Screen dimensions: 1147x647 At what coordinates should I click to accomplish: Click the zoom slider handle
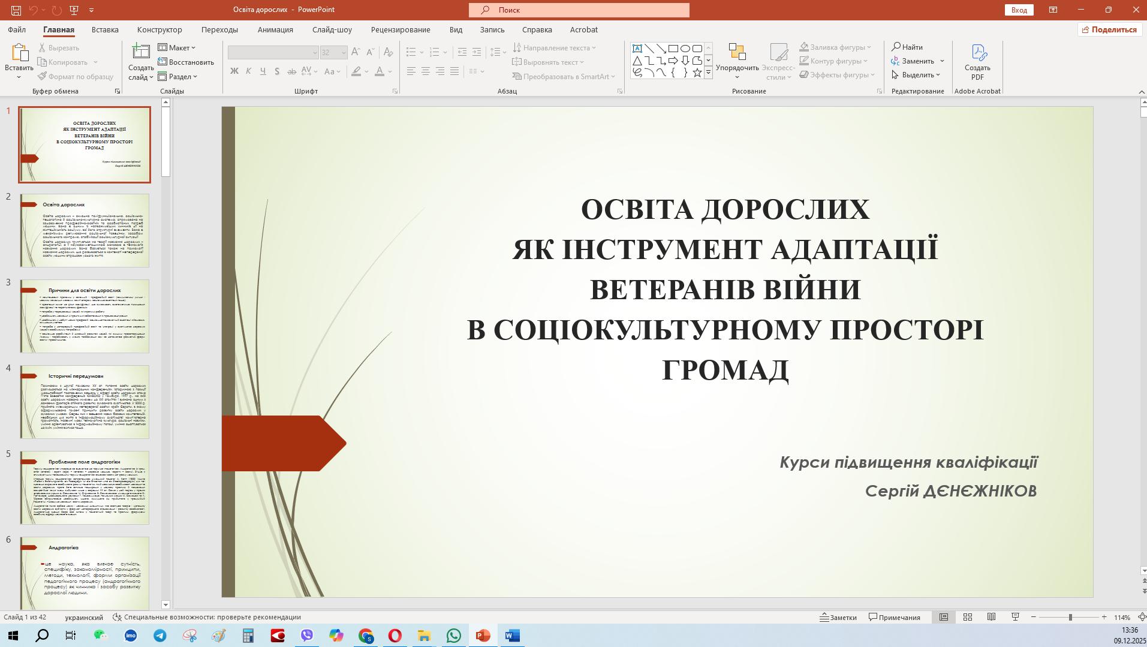click(1070, 617)
